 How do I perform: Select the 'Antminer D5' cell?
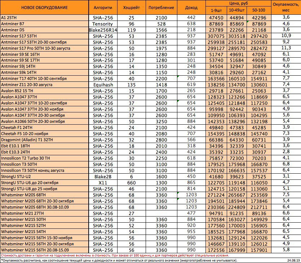[44, 30]
